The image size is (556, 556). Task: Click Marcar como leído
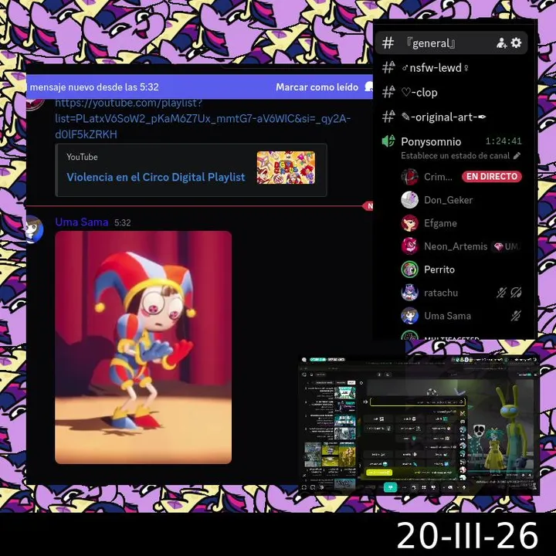point(317,86)
